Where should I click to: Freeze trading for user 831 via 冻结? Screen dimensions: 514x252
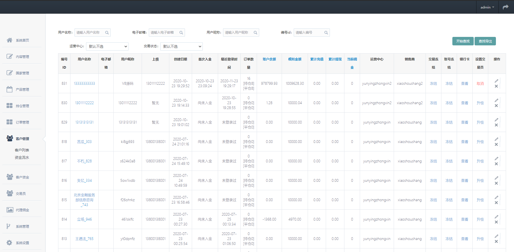pyautogui.click(x=433, y=83)
